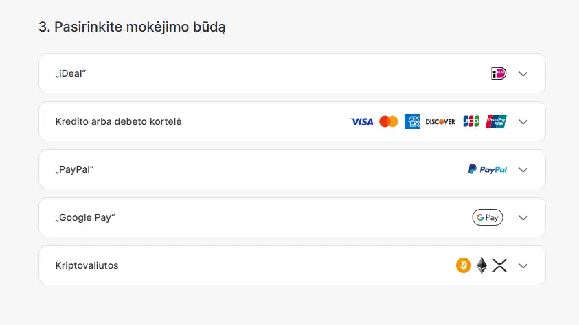Screen dimensions: 579x325
Task: Click the Ethereum icon
Action: [482, 265]
